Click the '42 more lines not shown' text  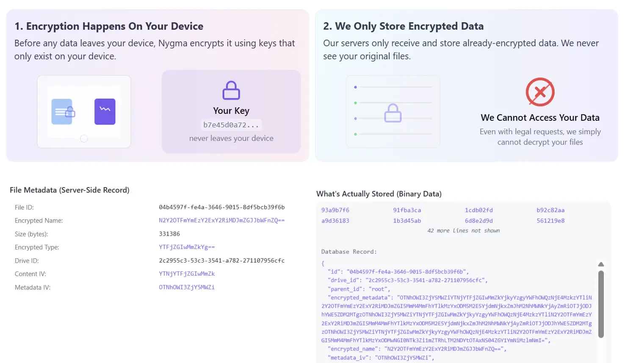464,231
